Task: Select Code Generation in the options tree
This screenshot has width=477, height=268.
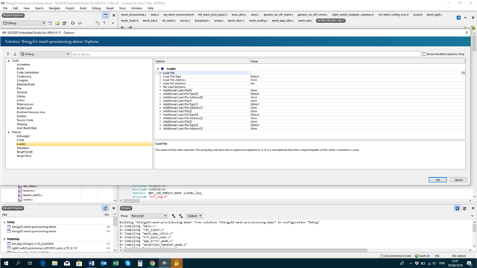Action: (28, 73)
